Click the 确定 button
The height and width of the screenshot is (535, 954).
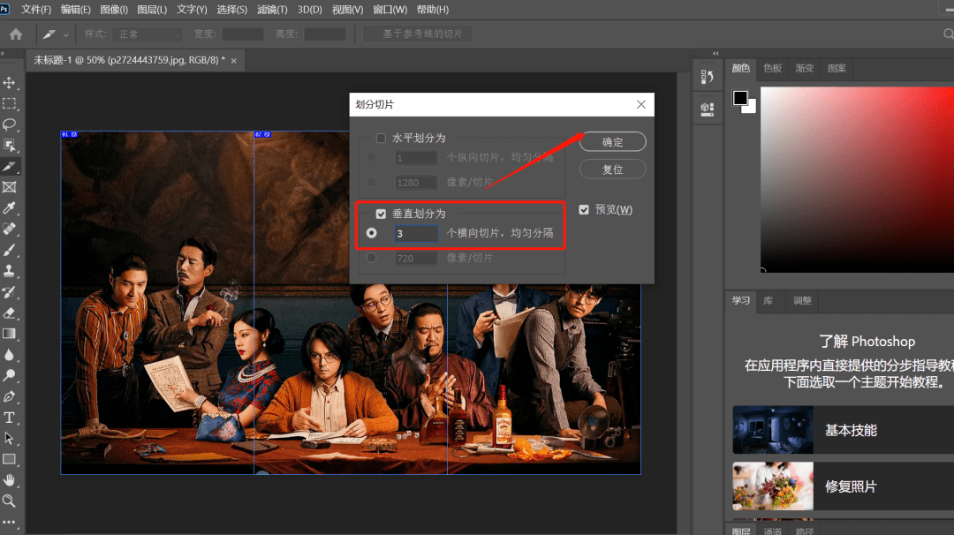click(612, 141)
